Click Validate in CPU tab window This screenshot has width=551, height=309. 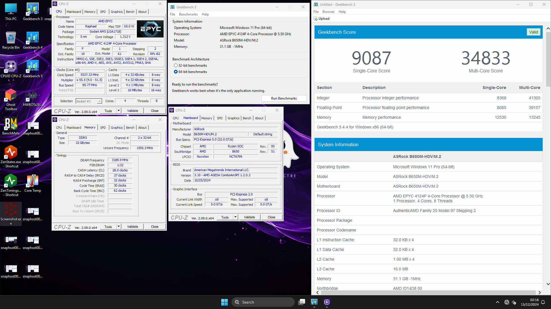[133, 111]
